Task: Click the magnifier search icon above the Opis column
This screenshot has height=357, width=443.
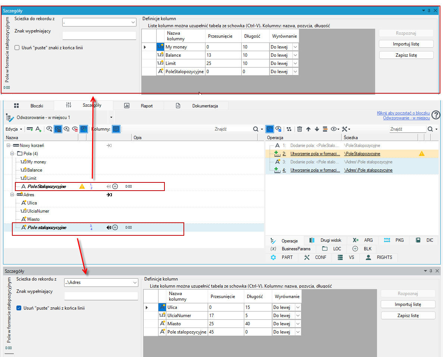Action: click(x=256, y=129)
